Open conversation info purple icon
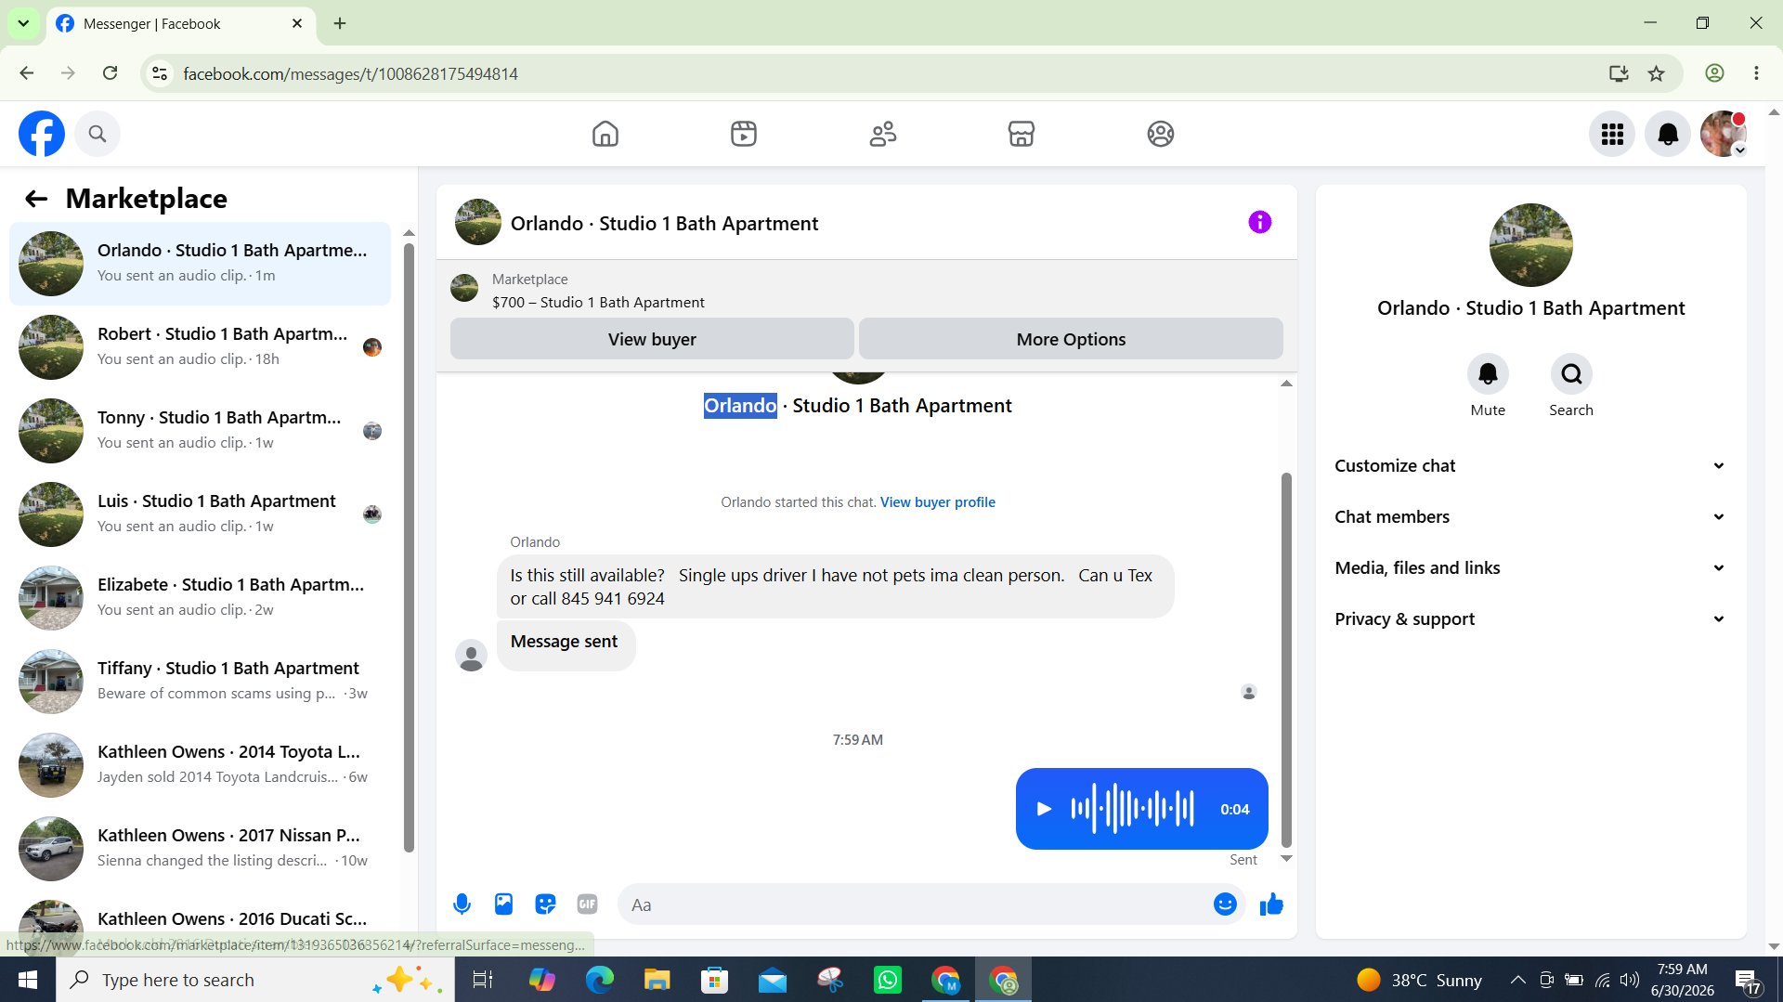The height and width of the screenshot is (1002, 1783). (1260, 222)
